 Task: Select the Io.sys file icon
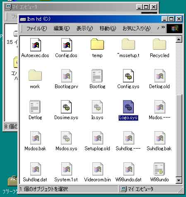click(x=97, y=107)
